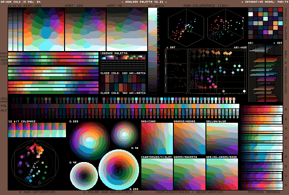Select the 12 bit colspace strip image

pos(37,130)
